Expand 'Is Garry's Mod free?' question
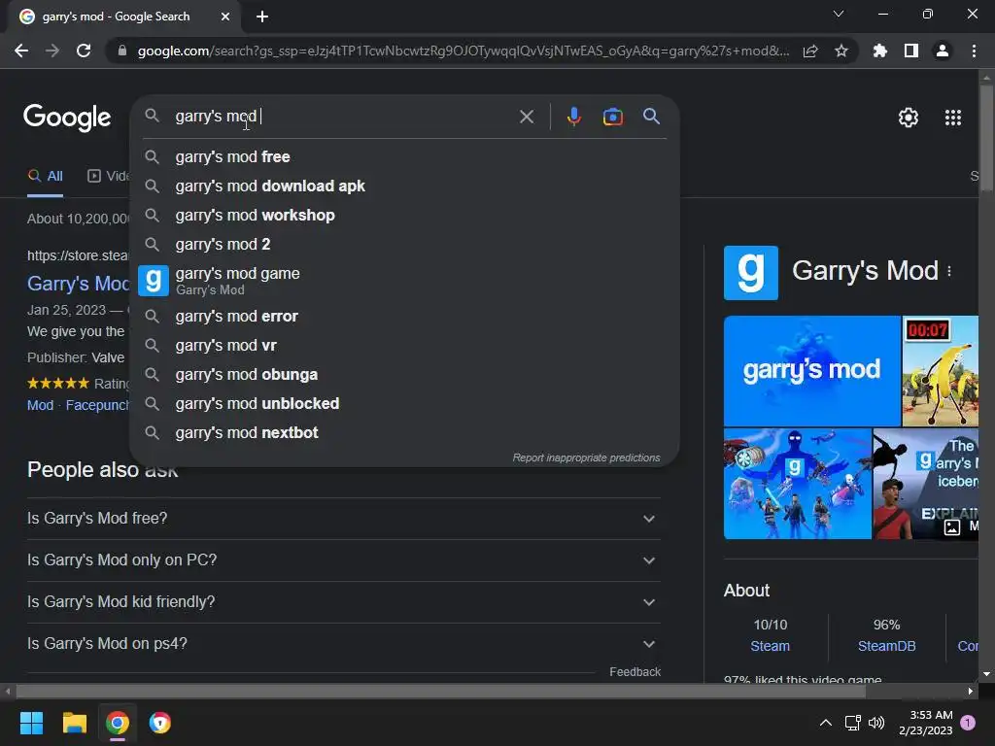 [343, 519]
